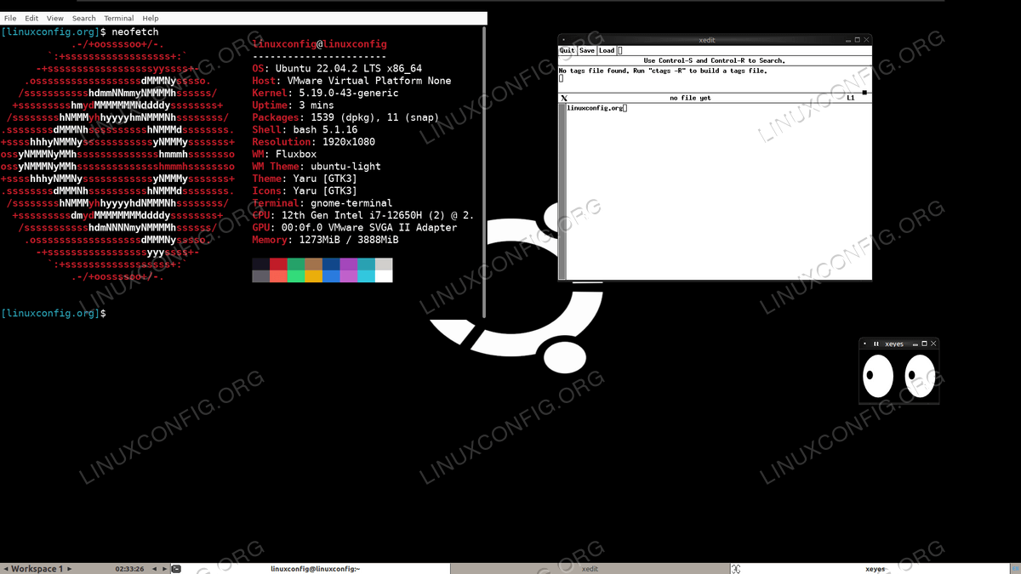Click the previous-window arrow beside the clock
This screenshot has height=574, width=1021.
point(154,569)
